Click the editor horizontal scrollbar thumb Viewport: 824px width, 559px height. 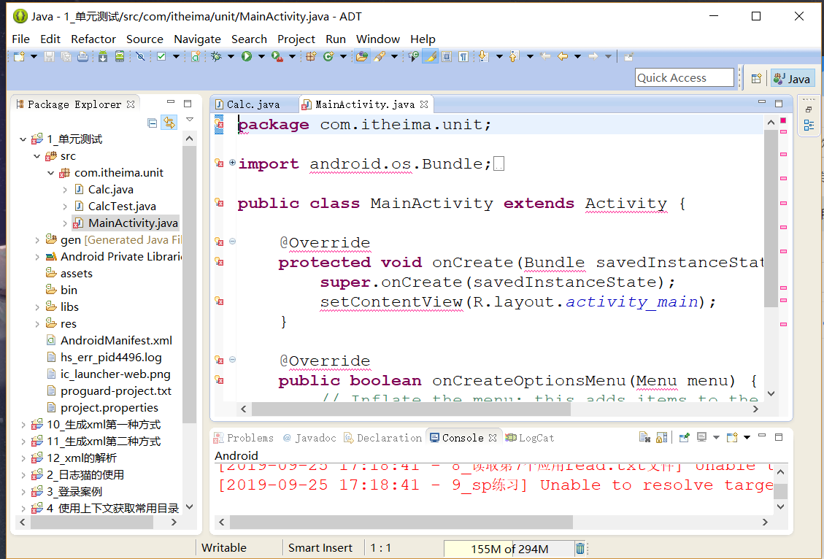pos(411,409)
